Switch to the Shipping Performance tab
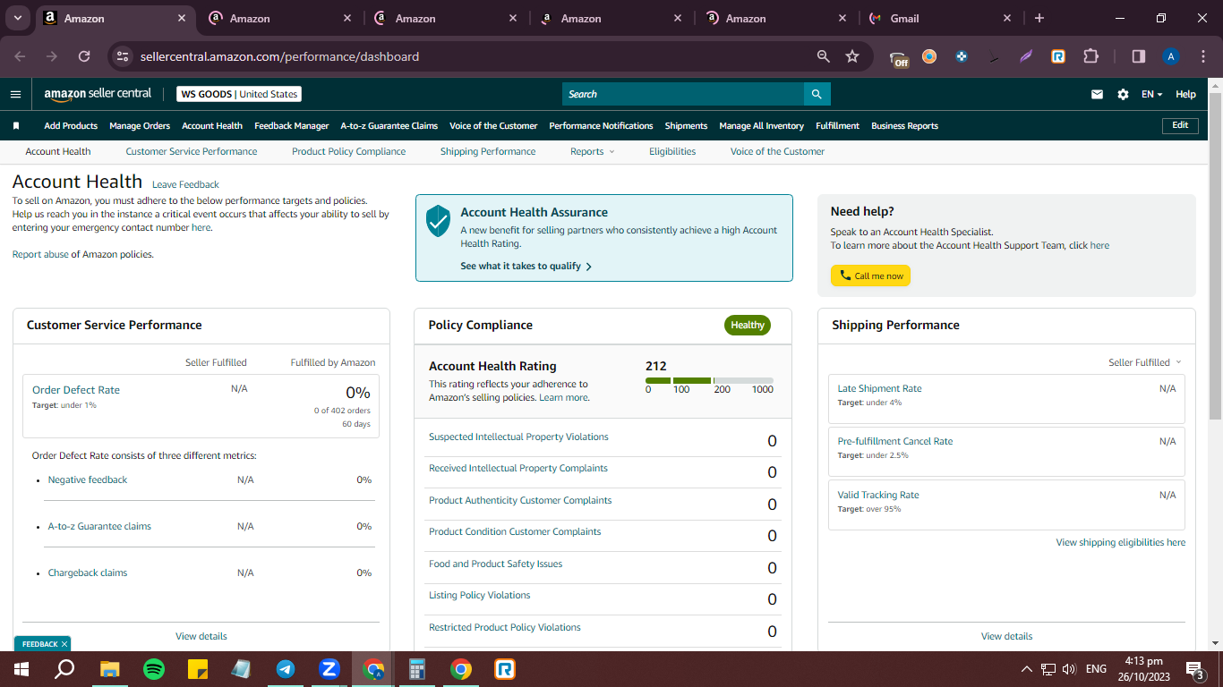 click(x=488, y=152)
